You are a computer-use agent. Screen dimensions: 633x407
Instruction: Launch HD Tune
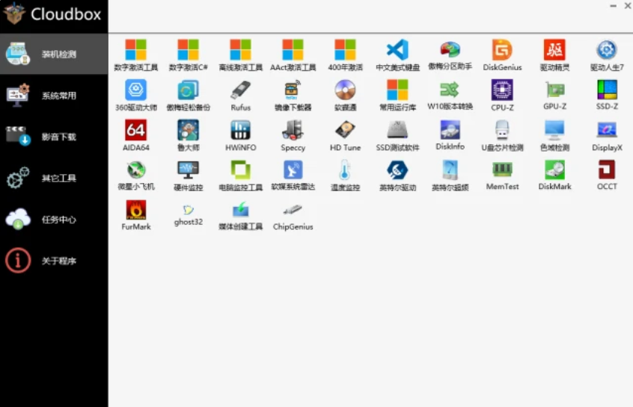[345, 136]
